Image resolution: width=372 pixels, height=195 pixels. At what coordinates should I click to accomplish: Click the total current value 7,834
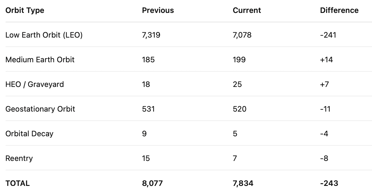pyautogui.click(x=243, y=184)
